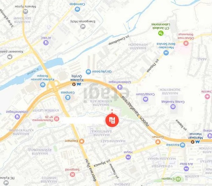Select the Sangorod hospital icon
Screen dimensions: 212x186
(x=73, y=175)
